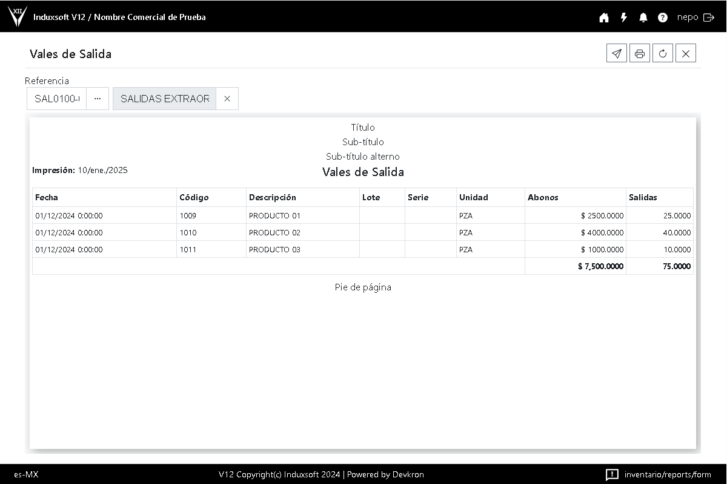Viewport: 727px width, 484px height.
Task: Refresh the report with reload icon
Action: 662,53
